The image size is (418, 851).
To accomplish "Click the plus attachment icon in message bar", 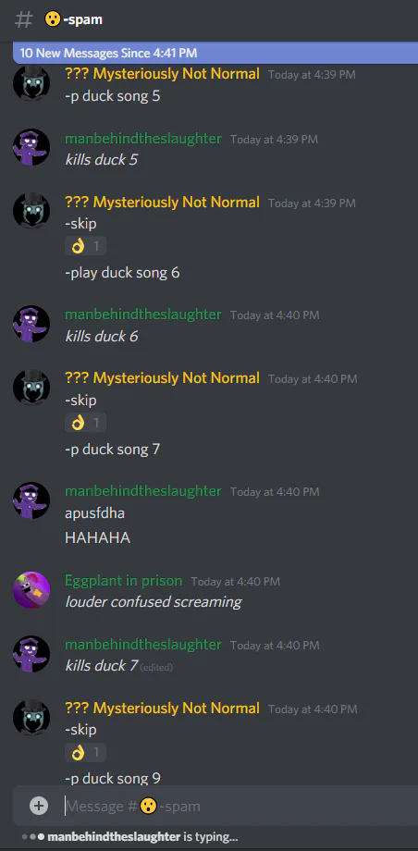I will 39,806.
